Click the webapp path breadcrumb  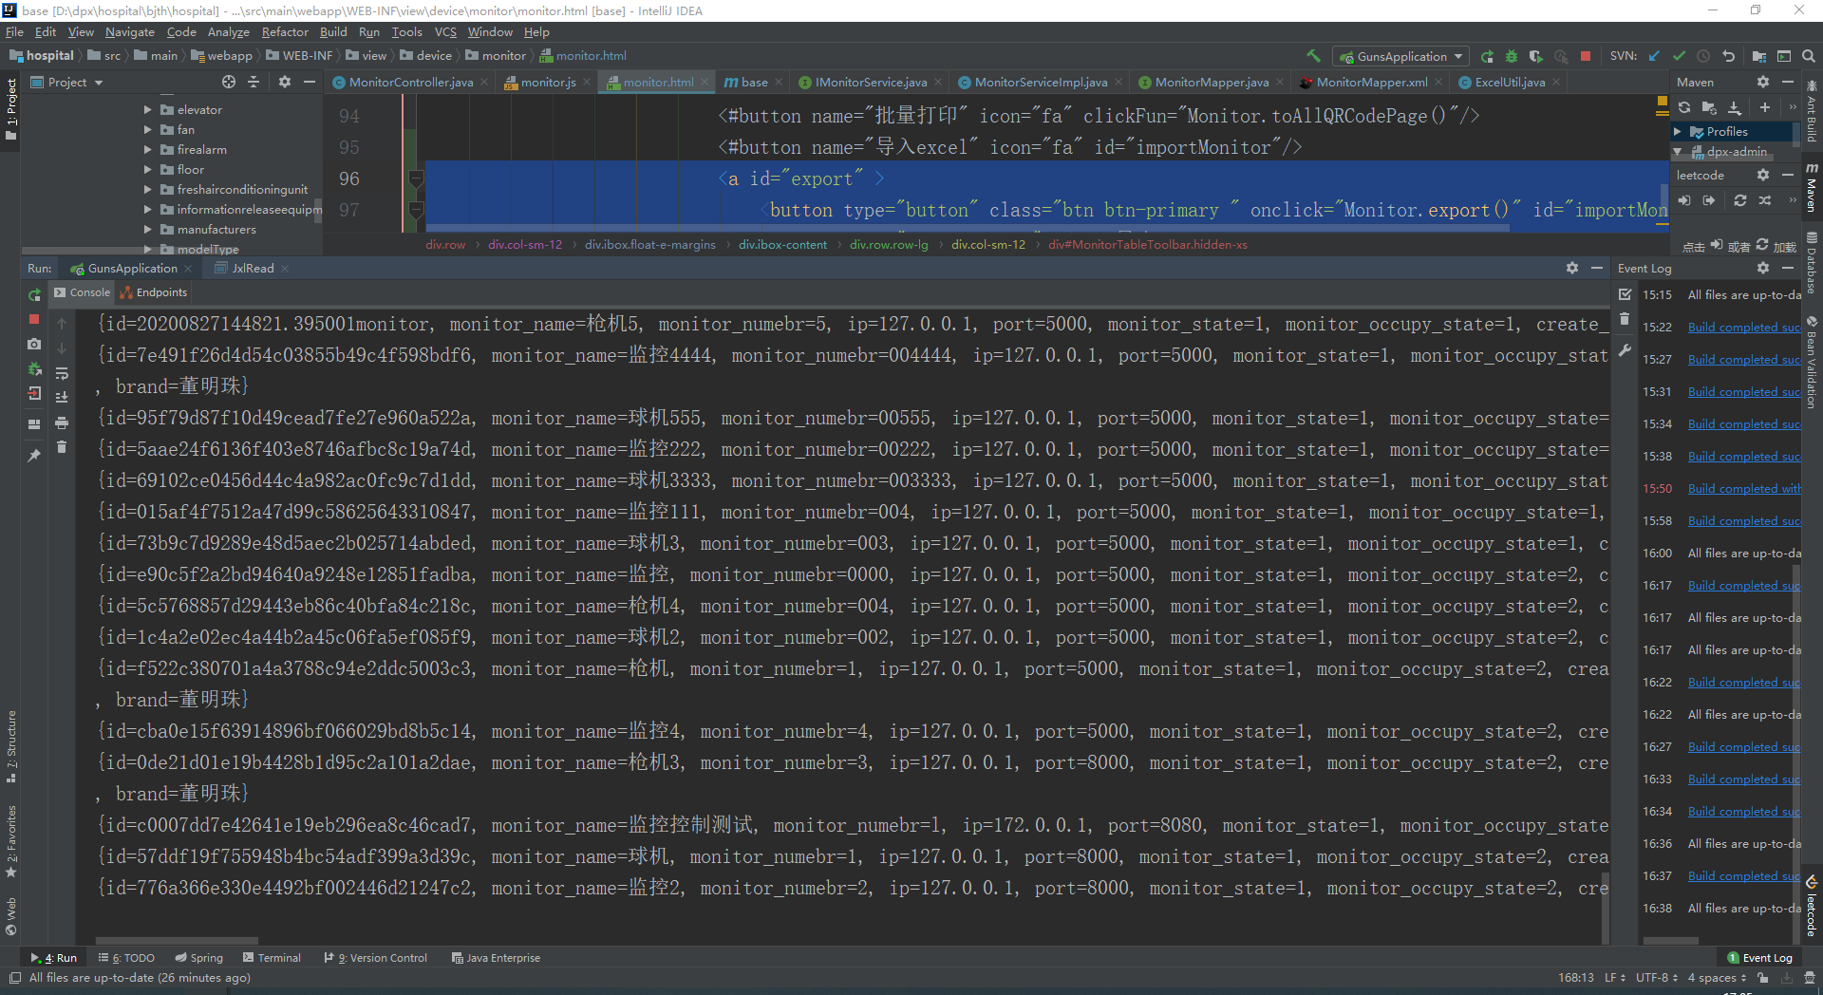pos(221,56)
